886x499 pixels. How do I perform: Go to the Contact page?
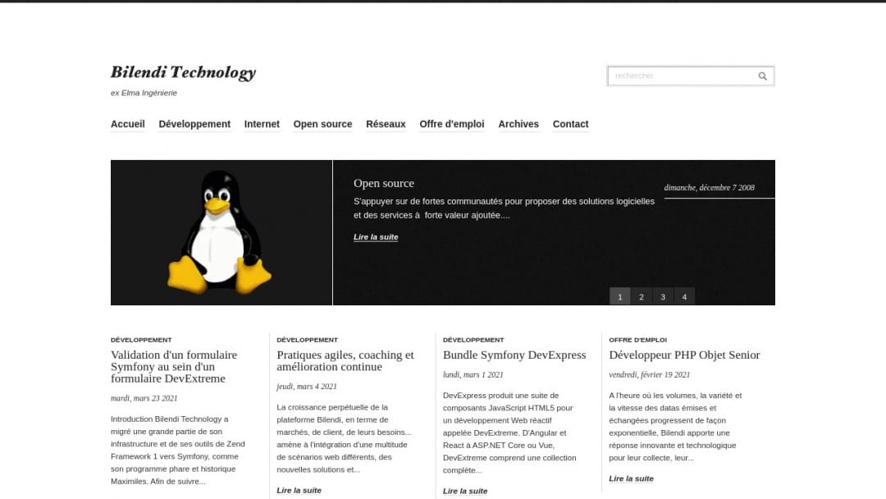570,124
